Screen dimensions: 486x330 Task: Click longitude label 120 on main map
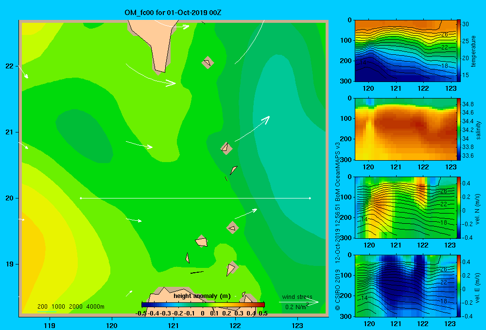[112, 325]
